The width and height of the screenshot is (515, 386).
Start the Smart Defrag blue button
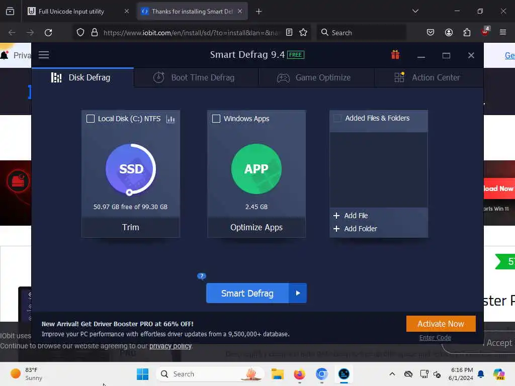[x=247, y=293]
